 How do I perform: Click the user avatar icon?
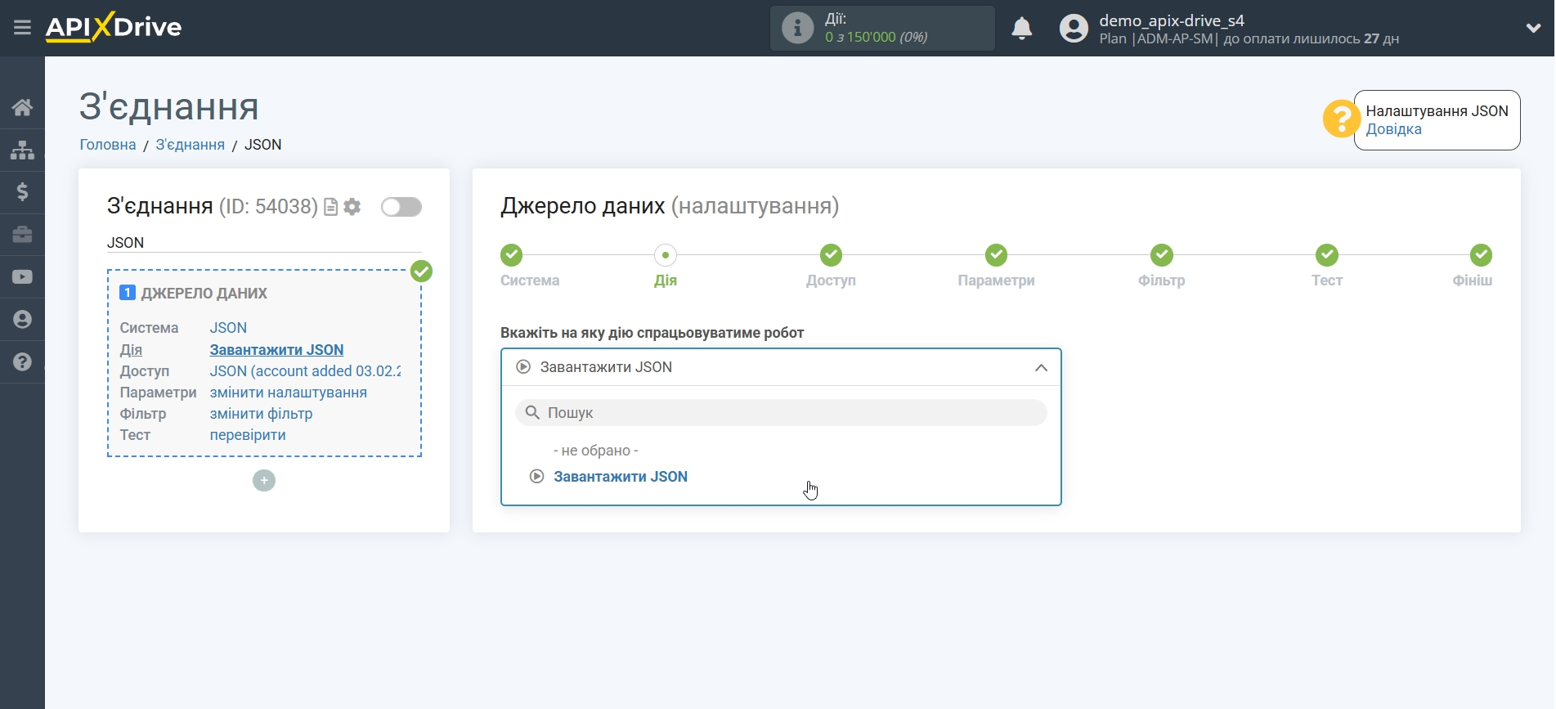point(1074,29)
